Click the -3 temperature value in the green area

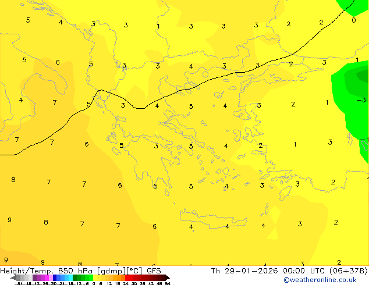[361, 100]
